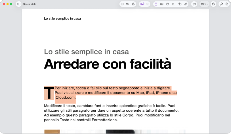This screenshot has height=134, width=231.
Task: Click the gray subtitle Lo stile semplice in casa
Action: coord(87,52)
